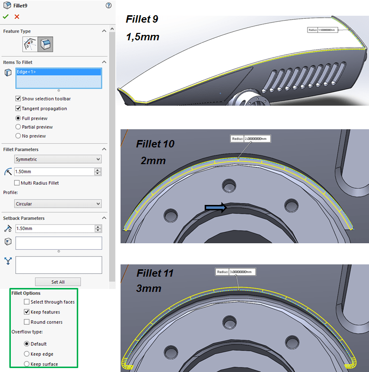Viewport: 369px width, 372px height.
Task: Select the Chamfer feature type icon
Action: 30,45
